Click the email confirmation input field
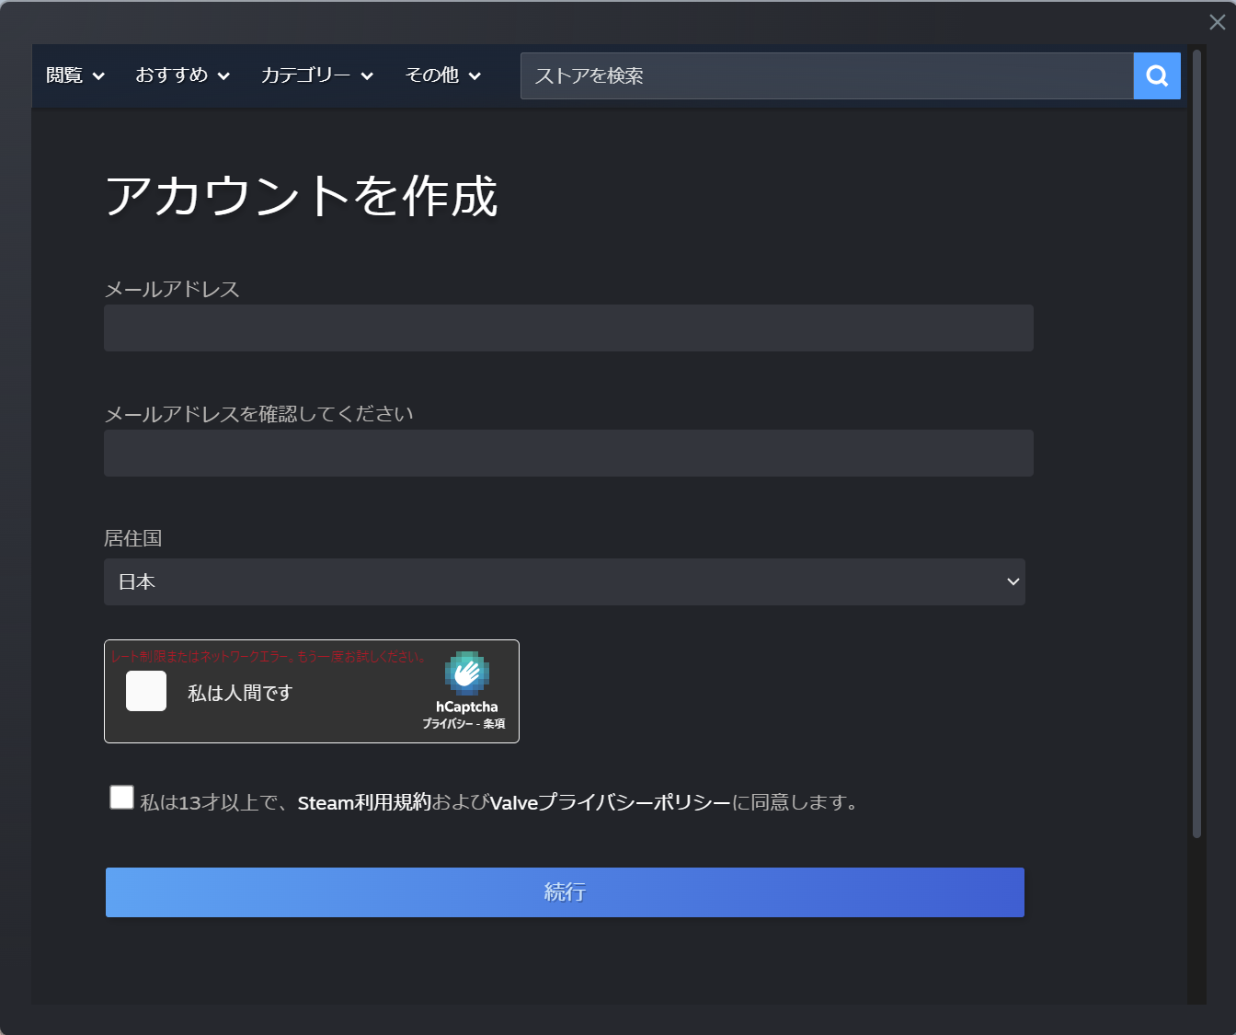This screenshot has width=1236, height=1035. (568, 453)
